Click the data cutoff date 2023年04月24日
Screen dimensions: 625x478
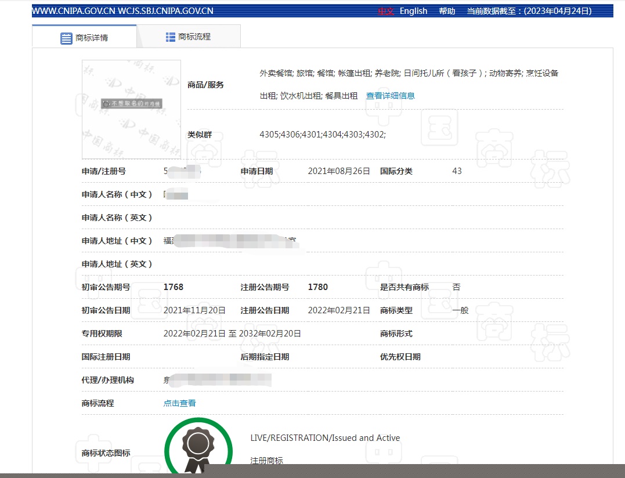[557, 11]
